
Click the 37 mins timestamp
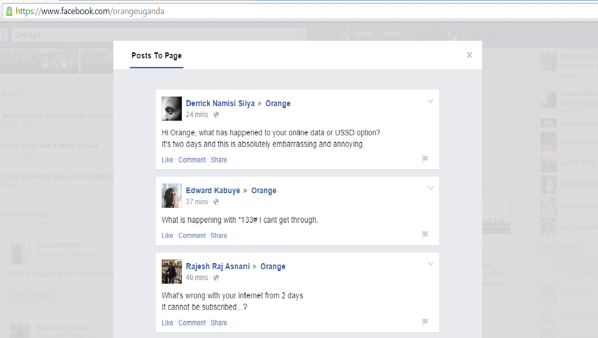coord(197,202)
